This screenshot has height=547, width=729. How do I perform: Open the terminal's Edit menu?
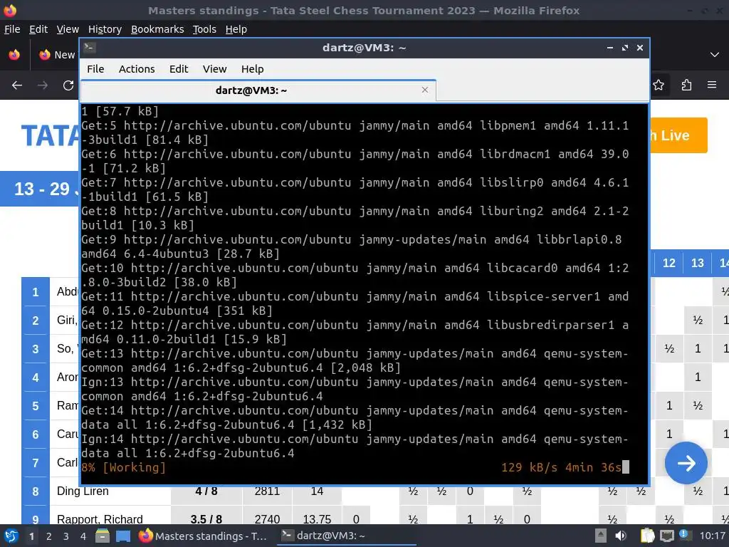tap(179, 69)
